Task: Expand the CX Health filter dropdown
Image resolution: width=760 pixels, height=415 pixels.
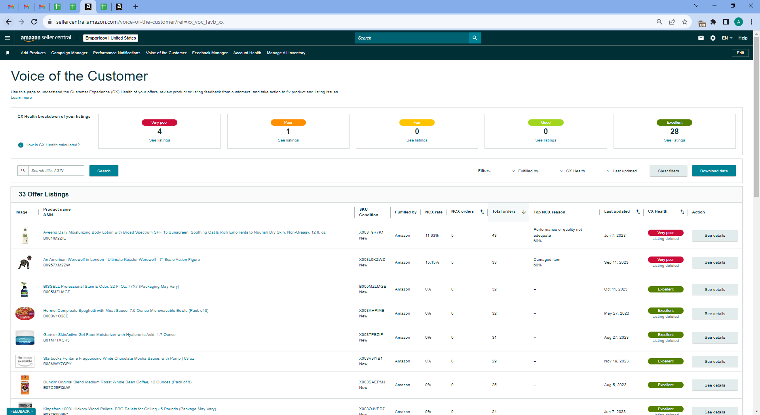Action: coord(572,171)
